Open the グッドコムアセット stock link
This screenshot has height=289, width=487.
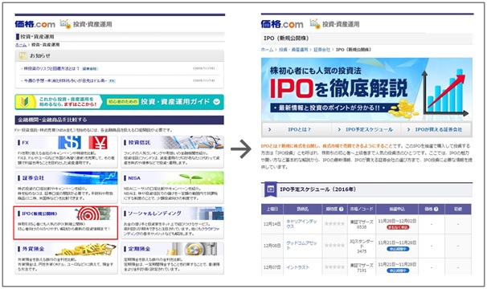coord(301,246)
